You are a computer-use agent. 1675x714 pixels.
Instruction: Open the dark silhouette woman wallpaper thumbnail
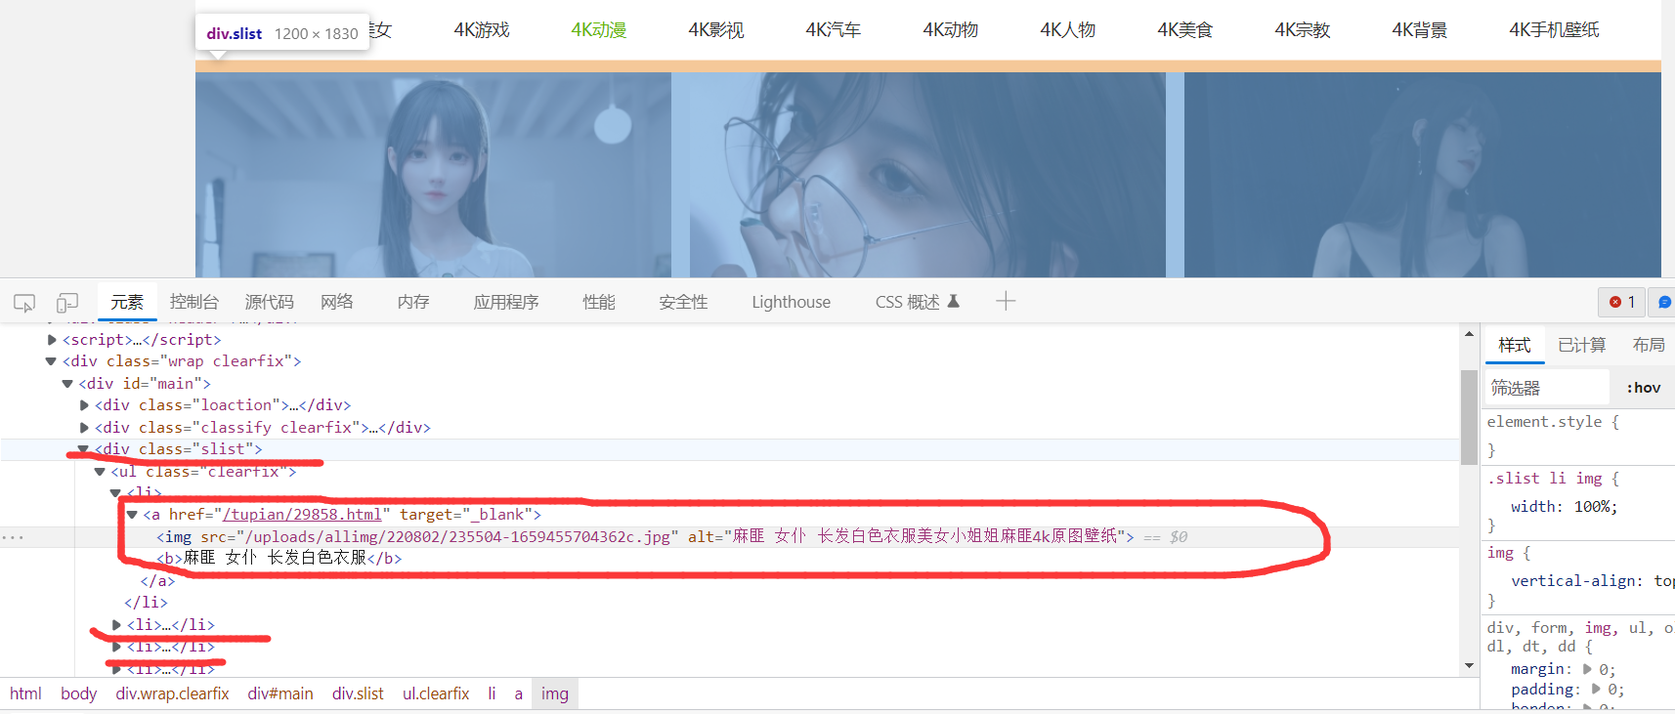pyautogui.click(x=1423, y=175)
